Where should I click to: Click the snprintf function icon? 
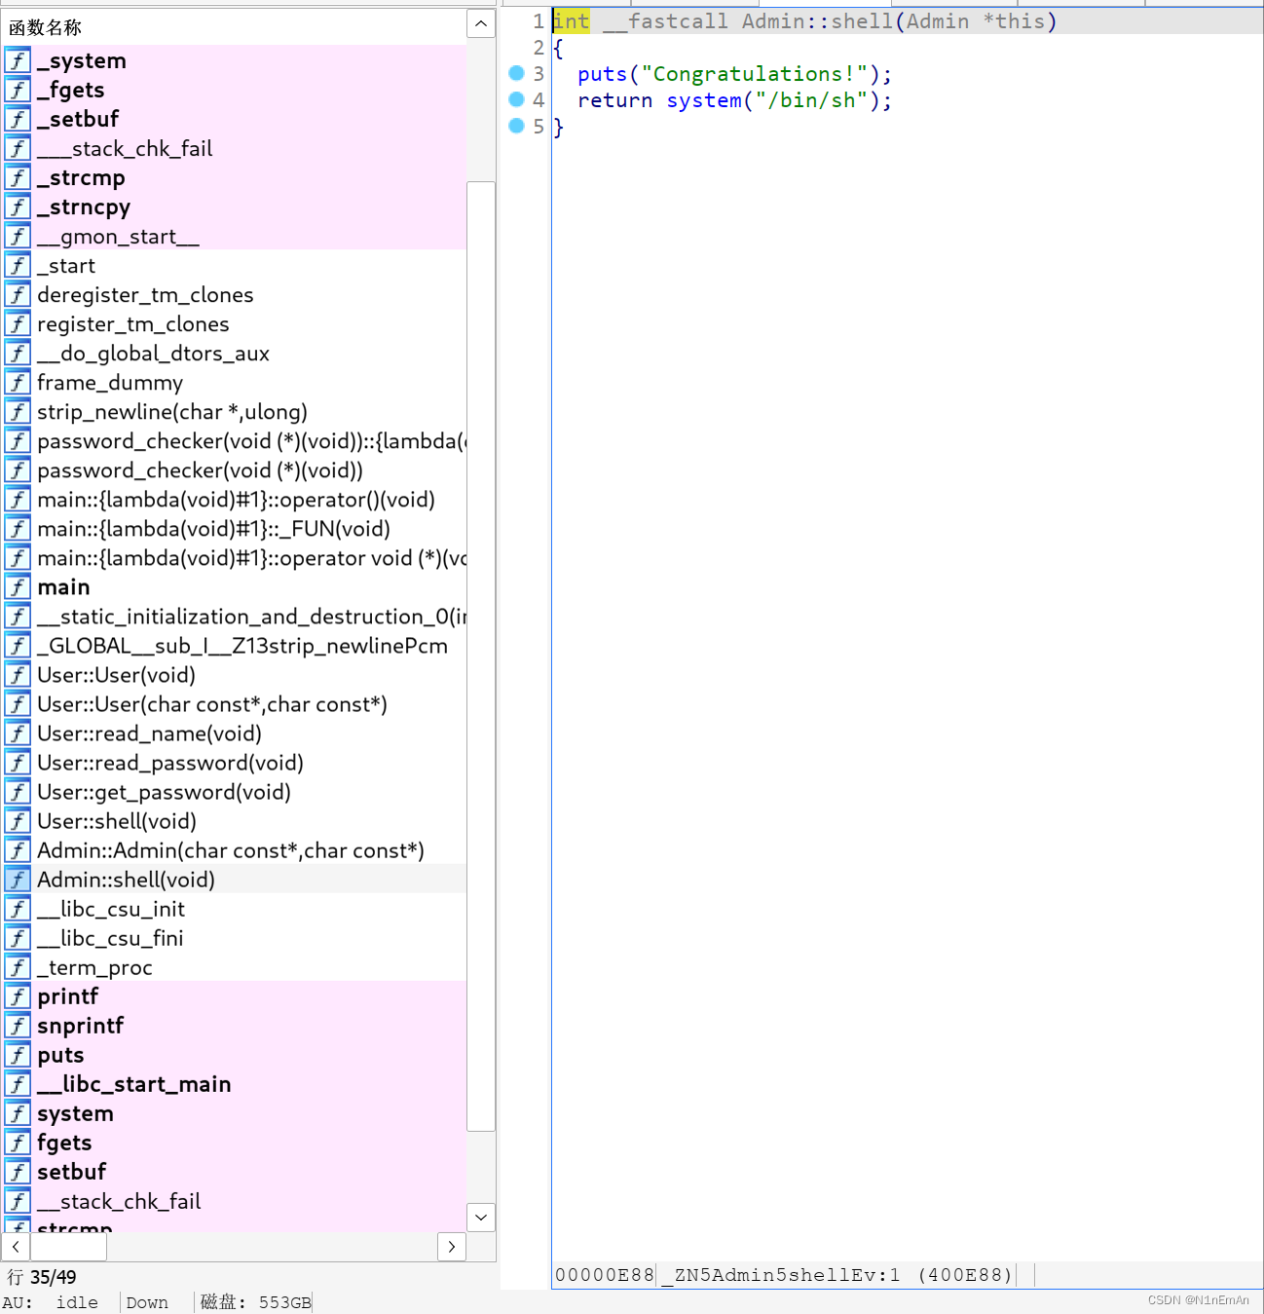click(18, 1025)
